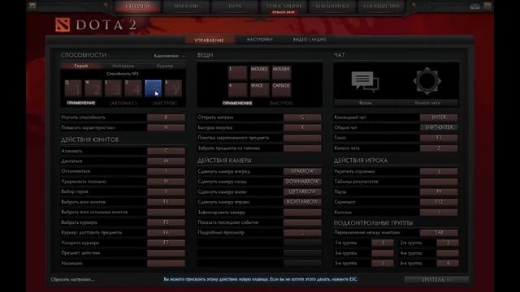
Task: Click the chat wheel circular icon
Action: click(427, 81)
